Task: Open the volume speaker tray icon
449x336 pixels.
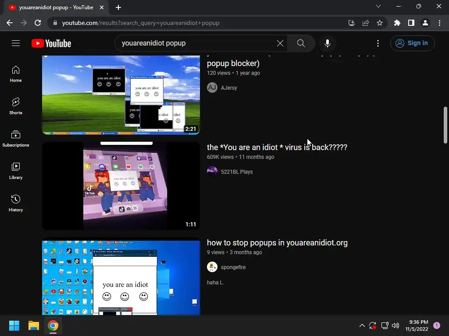Action: coord(396,325)
